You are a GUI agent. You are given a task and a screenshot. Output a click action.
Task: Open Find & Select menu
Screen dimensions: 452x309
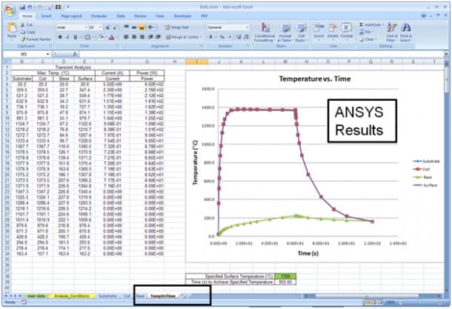coord(406,33)
